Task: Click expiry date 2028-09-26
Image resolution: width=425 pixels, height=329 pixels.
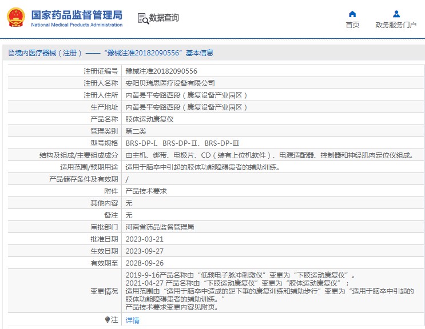Action: (x=145, y=263)
